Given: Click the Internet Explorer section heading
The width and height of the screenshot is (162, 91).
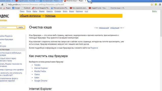Looking at the screenshot, I should pyautogui.click(x=40, y=89).
